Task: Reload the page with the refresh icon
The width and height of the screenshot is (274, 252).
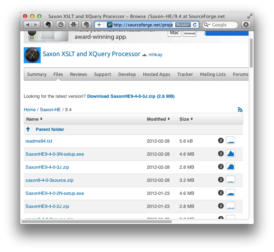Action: (195, 25)
